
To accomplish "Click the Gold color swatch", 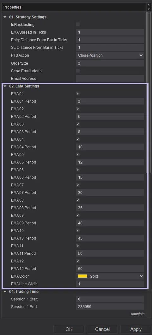I will pos(82,276).
